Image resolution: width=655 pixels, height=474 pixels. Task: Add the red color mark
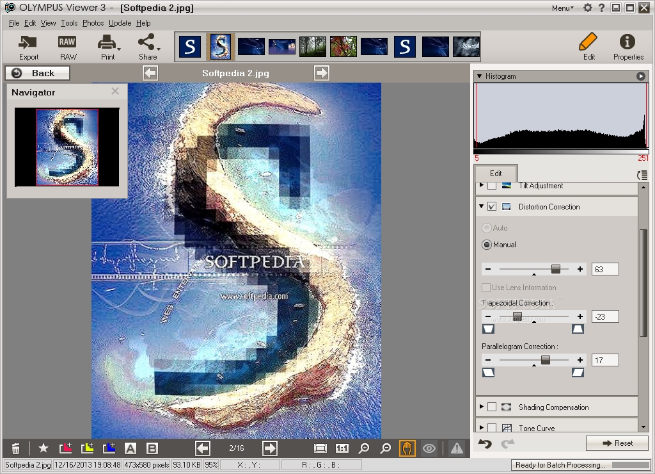tap(66, 448)
